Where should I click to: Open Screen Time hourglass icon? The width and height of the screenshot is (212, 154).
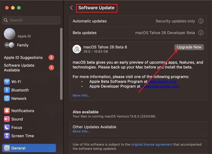[x=7, y=136]
